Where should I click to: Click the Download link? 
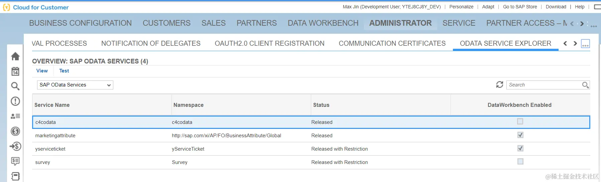tap(556, 7)
